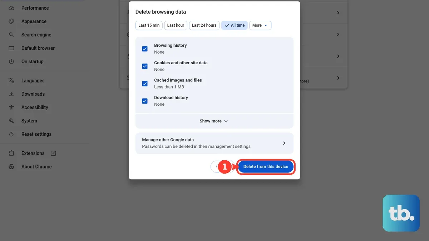
Task: Select the All time range
Action: [x=235, y=25]
